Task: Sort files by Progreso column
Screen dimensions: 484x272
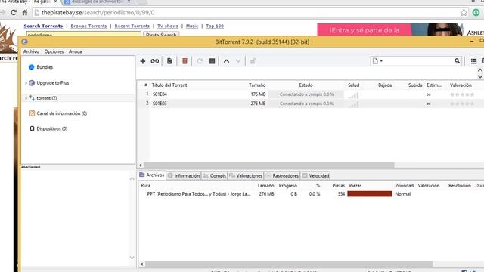Action: pyautogui.click(x=287, y=185)
